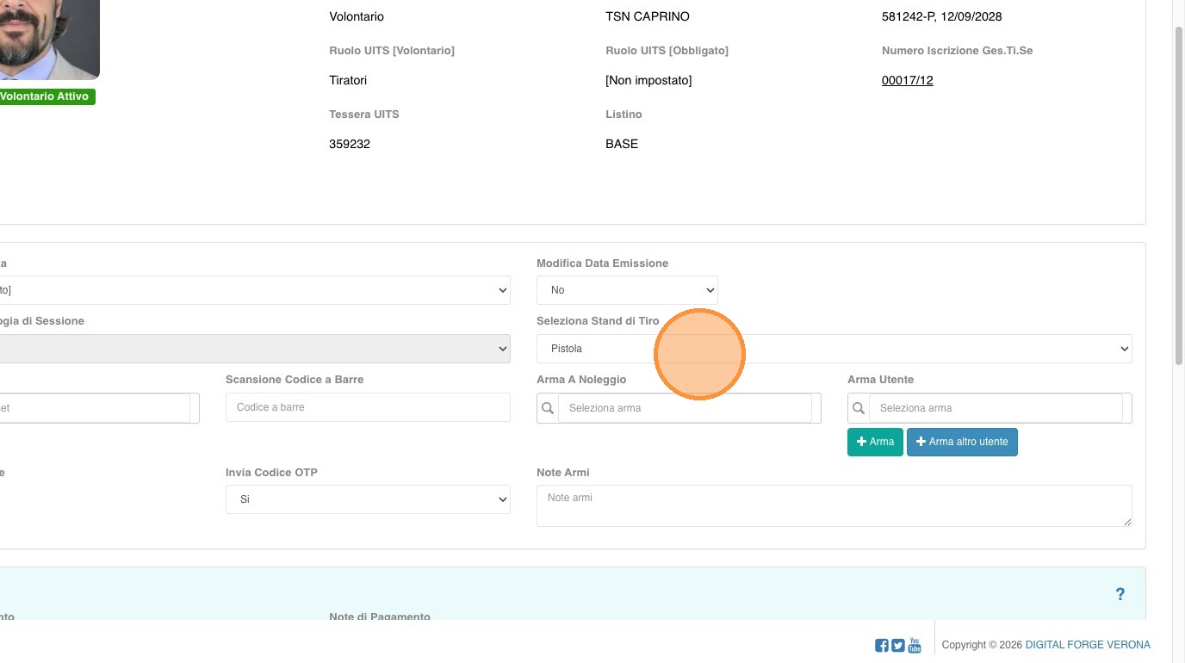Viewport: 1185px width, 663px height.
Task: Click the Arma altro utente button
Action: 962,442
